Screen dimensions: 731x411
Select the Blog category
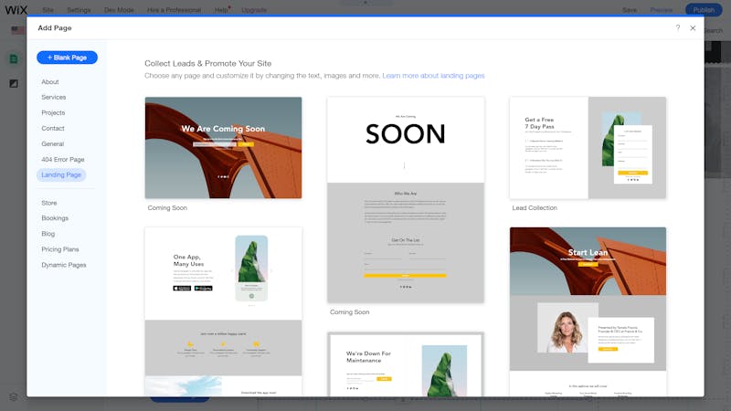tap(48, 234)
